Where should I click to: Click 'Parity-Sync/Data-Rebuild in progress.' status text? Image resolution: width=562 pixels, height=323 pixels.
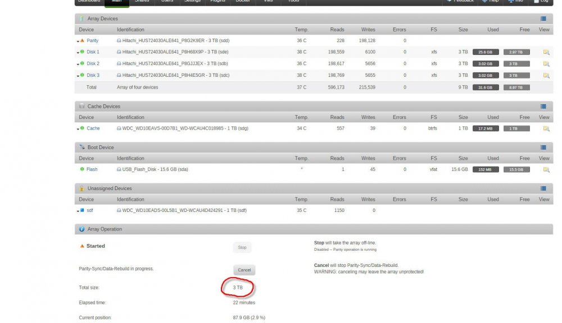[116, 269]
